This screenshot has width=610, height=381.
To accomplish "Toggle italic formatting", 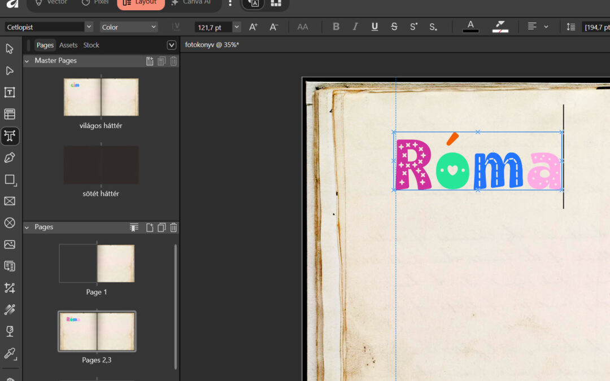I will 355,27.
